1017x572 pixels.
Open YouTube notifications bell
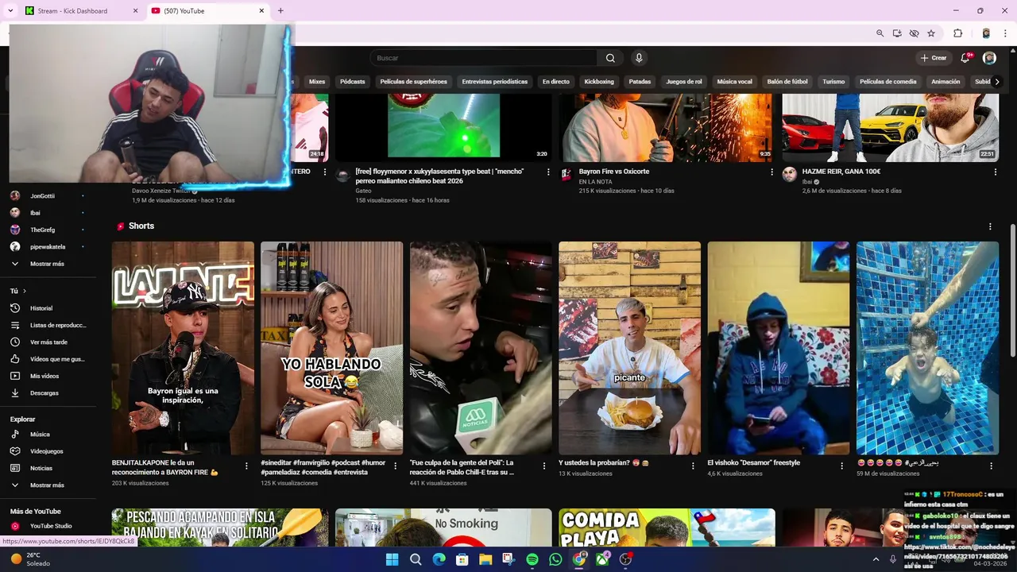pos(966,58)
